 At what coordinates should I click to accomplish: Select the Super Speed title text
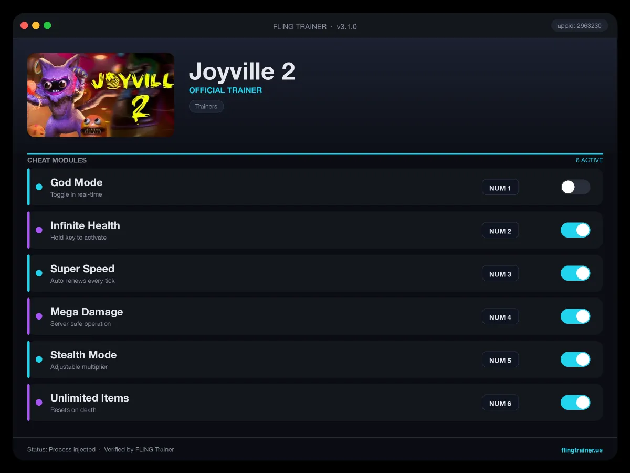click(x=82, y=269)
